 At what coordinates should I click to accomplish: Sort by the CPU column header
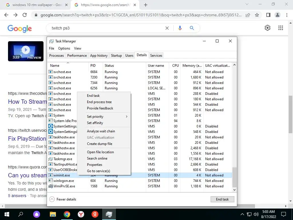tap(175, 66)
